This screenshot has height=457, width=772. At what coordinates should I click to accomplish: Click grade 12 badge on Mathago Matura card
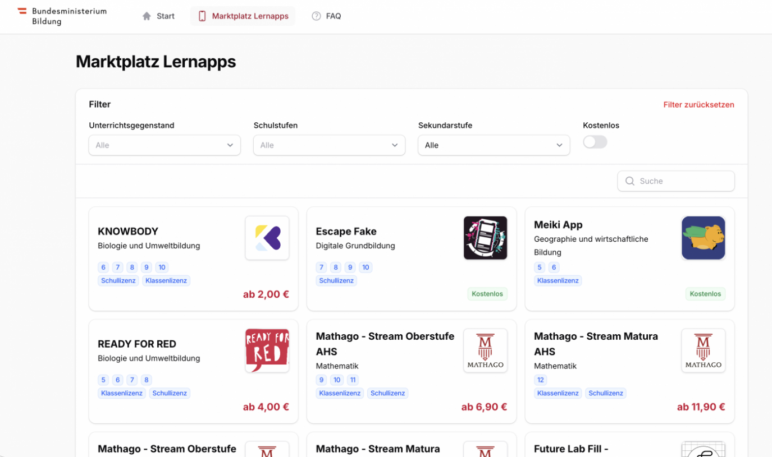point(541,380)
